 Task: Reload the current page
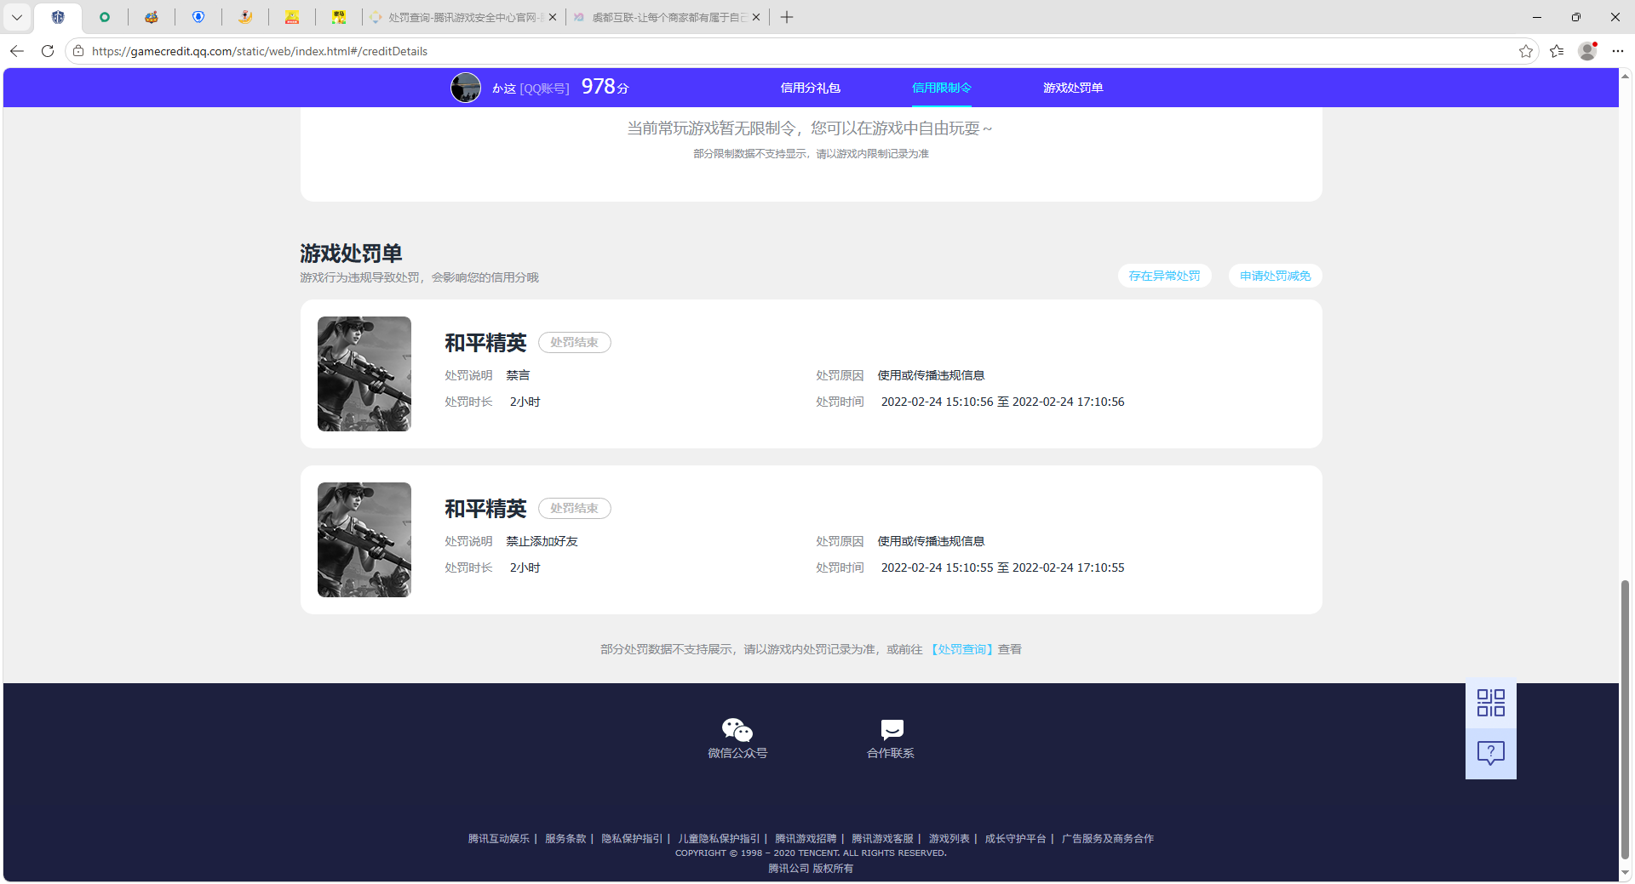click(x=48, y=51)
